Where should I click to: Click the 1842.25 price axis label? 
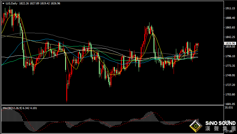coord(230,37)
